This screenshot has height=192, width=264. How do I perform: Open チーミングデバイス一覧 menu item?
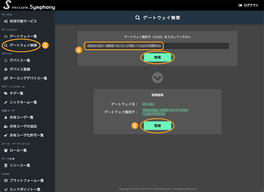click(x=28, y=78)
